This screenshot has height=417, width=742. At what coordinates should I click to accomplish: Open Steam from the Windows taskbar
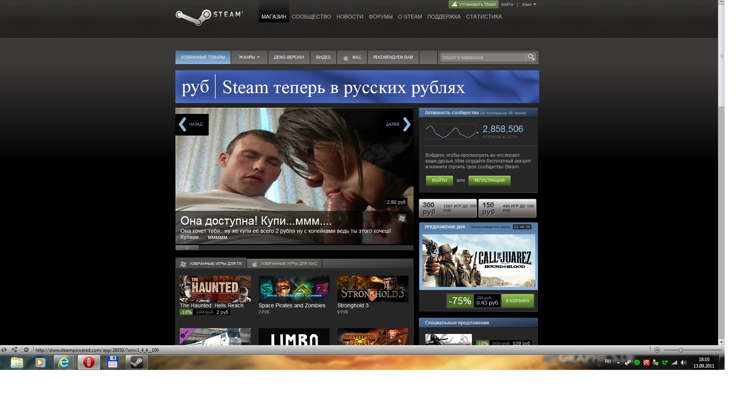[x=136, y=363]
